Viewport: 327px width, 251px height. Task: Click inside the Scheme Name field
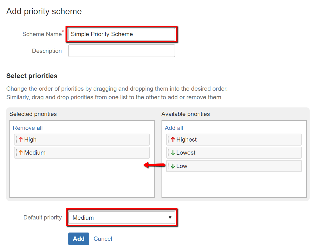[122, 34]
